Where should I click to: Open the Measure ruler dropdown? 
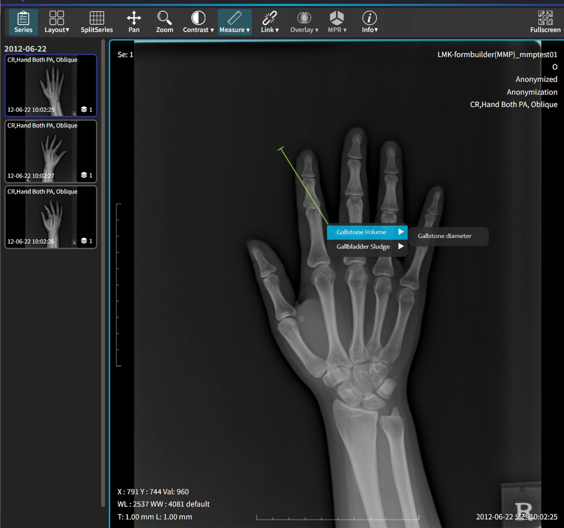coord(235,22)
